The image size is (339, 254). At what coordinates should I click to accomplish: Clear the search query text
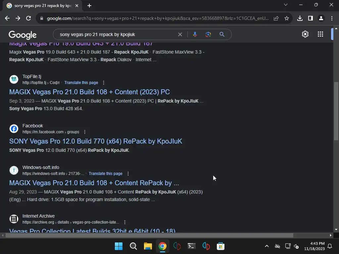click(x=180, y=34)
